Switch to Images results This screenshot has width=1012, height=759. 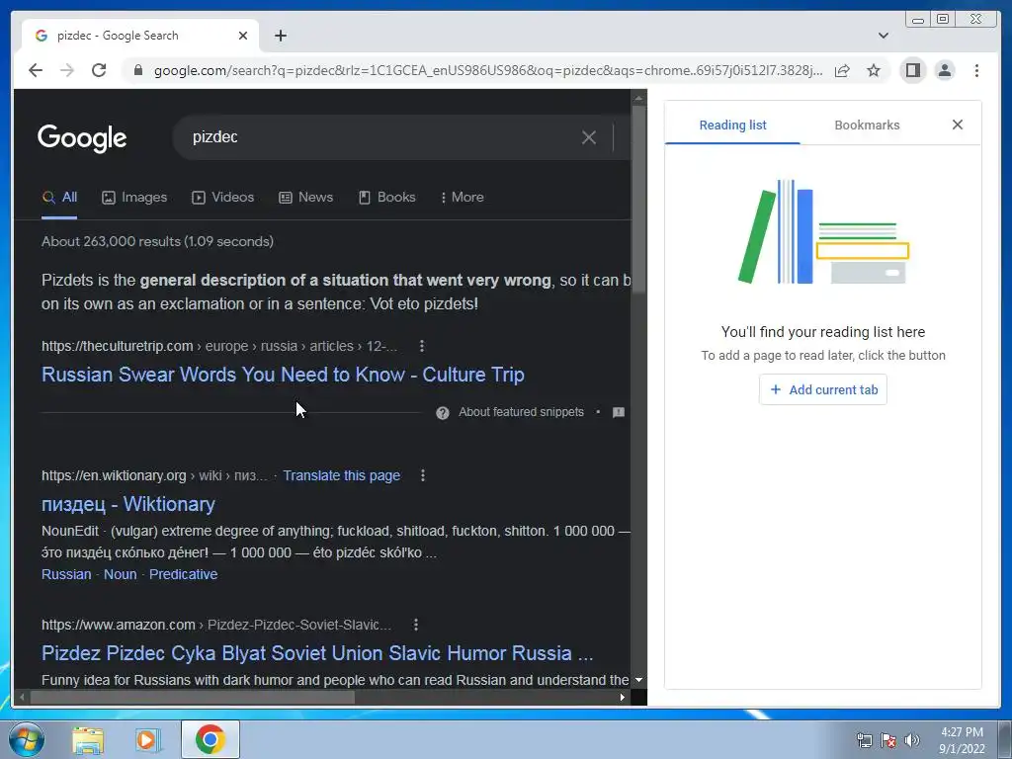pyautogui.click(x=134, y=198)
